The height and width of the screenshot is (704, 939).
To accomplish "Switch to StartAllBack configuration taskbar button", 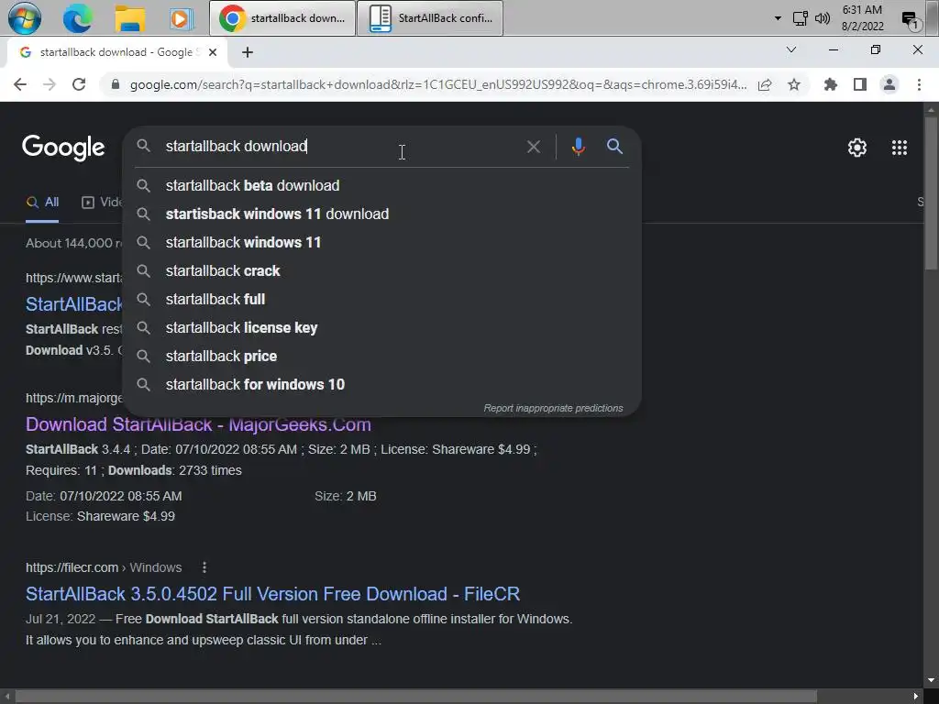I will tap(430, 18).
